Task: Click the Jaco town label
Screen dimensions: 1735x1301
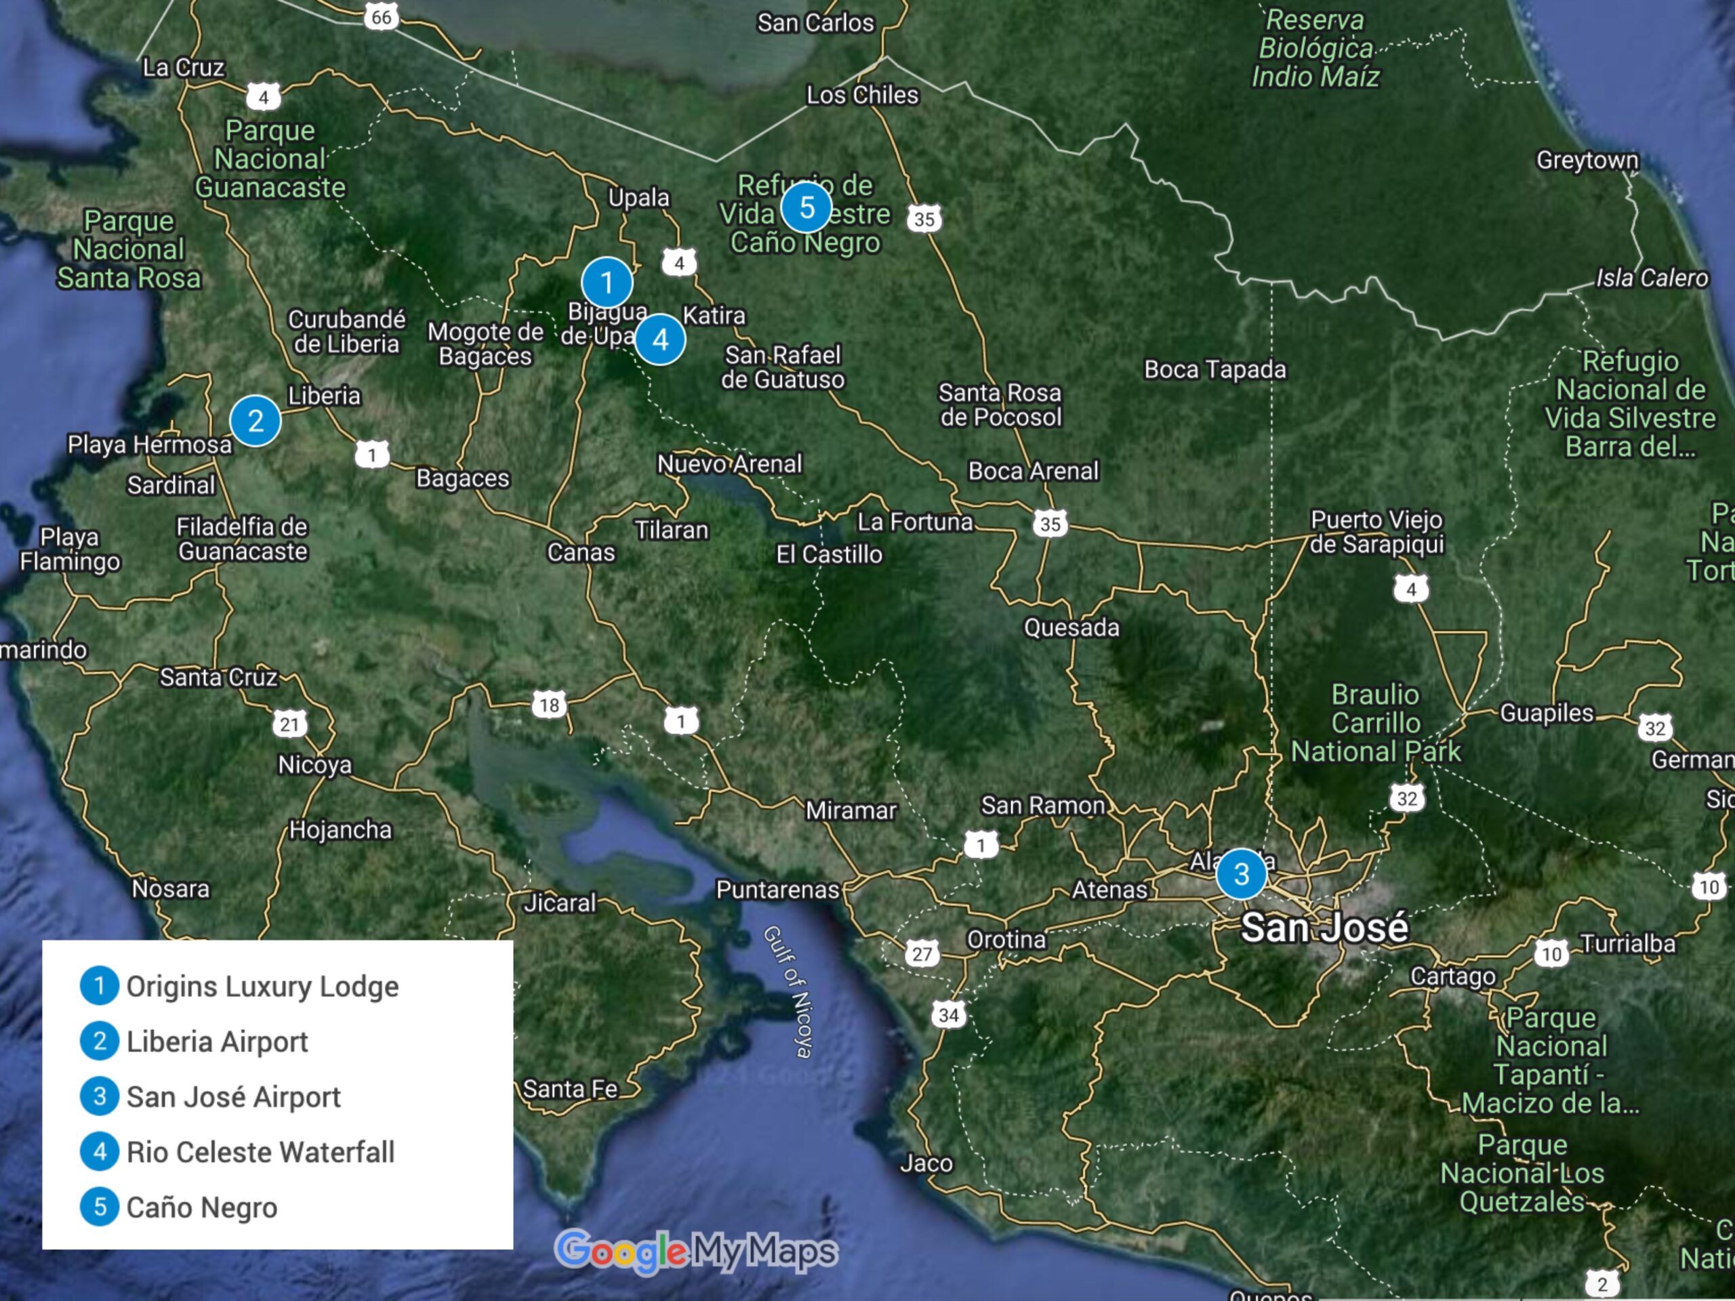Action: coord(926,1163)
